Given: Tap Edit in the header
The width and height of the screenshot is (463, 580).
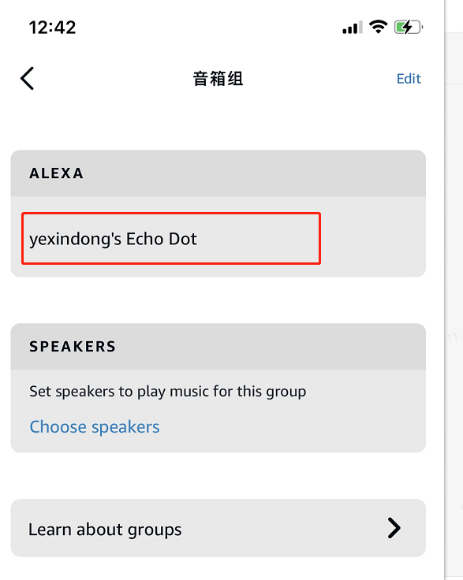Looking at the screenshot, I should 409,79.
